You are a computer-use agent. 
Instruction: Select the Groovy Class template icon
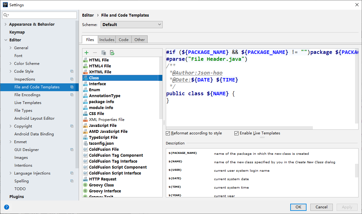click(x=86, y=185)
